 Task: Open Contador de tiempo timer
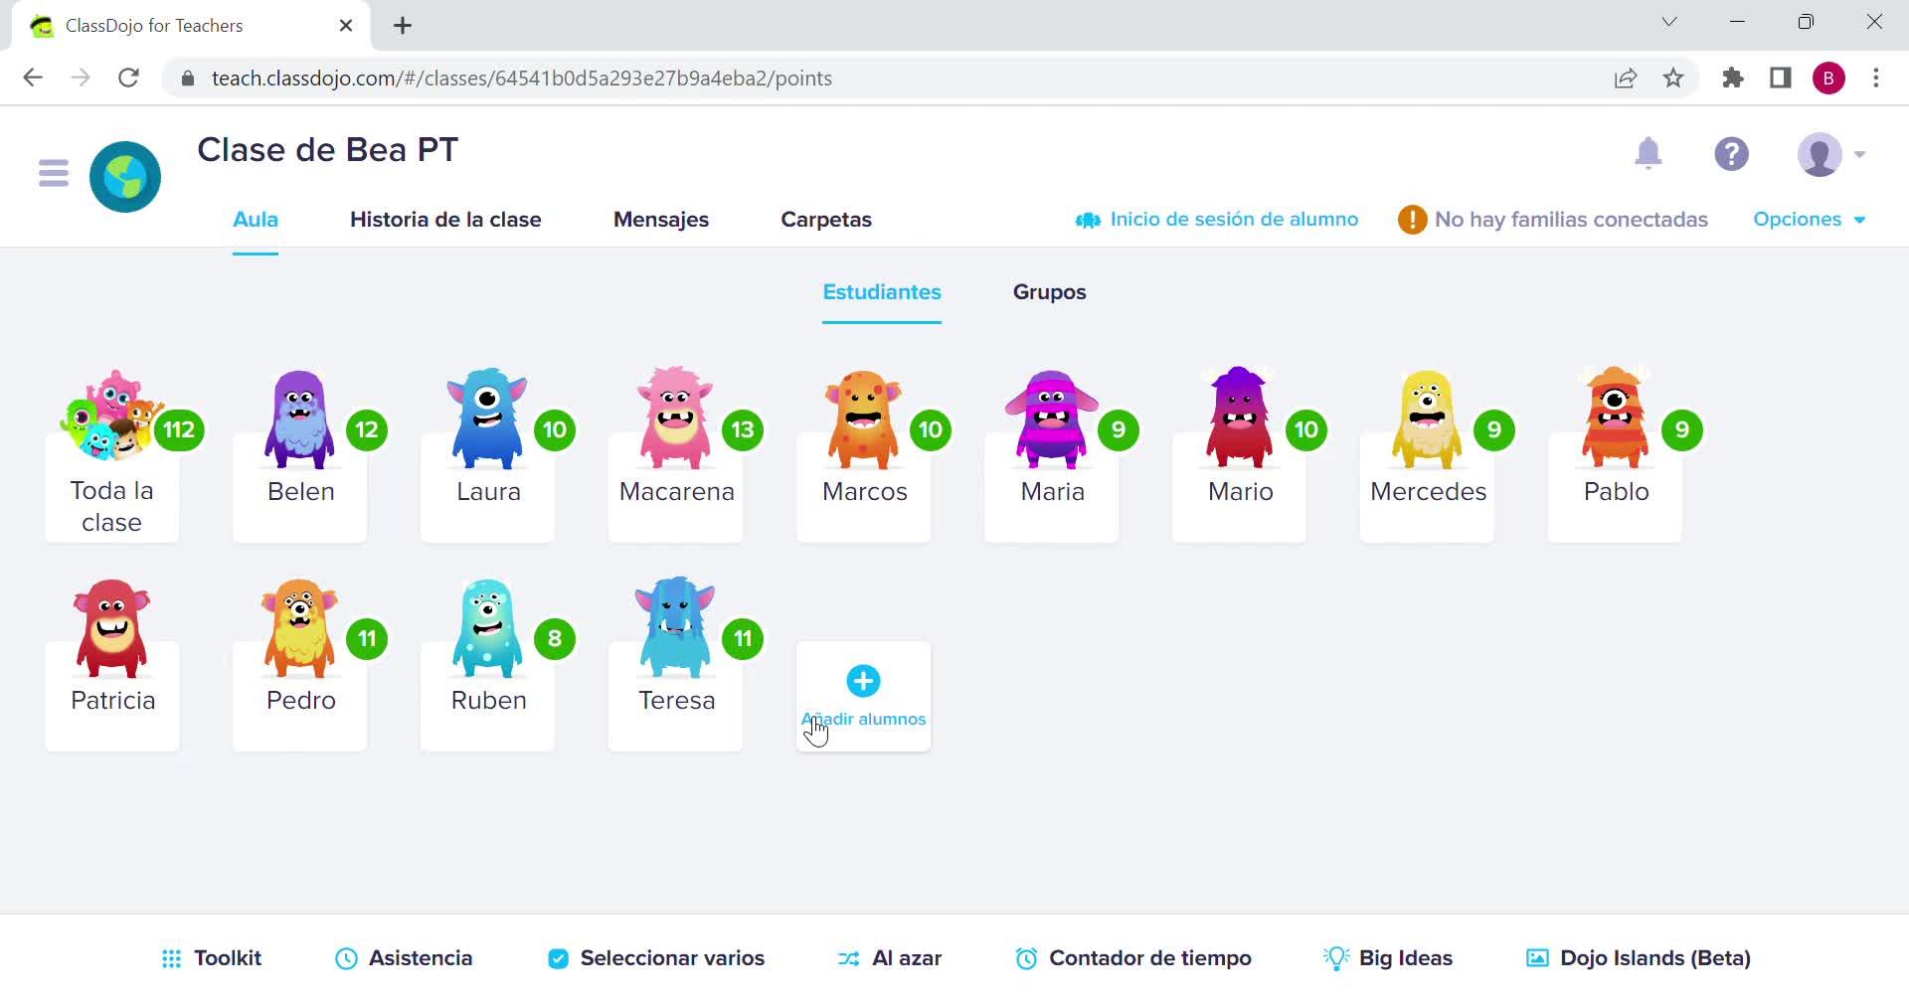click(x=1133, y=958)
